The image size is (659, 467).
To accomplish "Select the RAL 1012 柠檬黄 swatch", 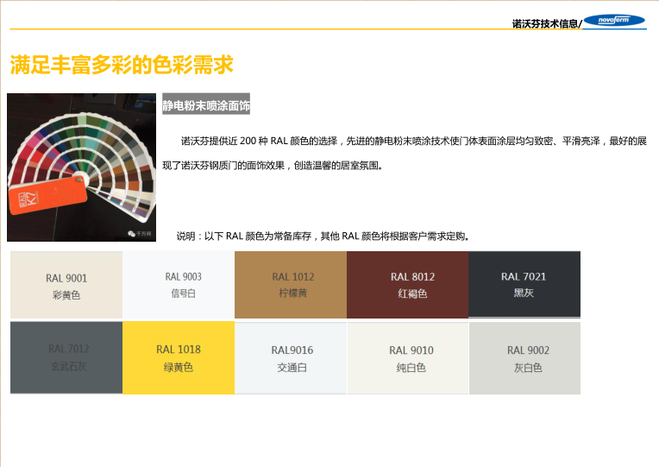I will coord(291,285).
